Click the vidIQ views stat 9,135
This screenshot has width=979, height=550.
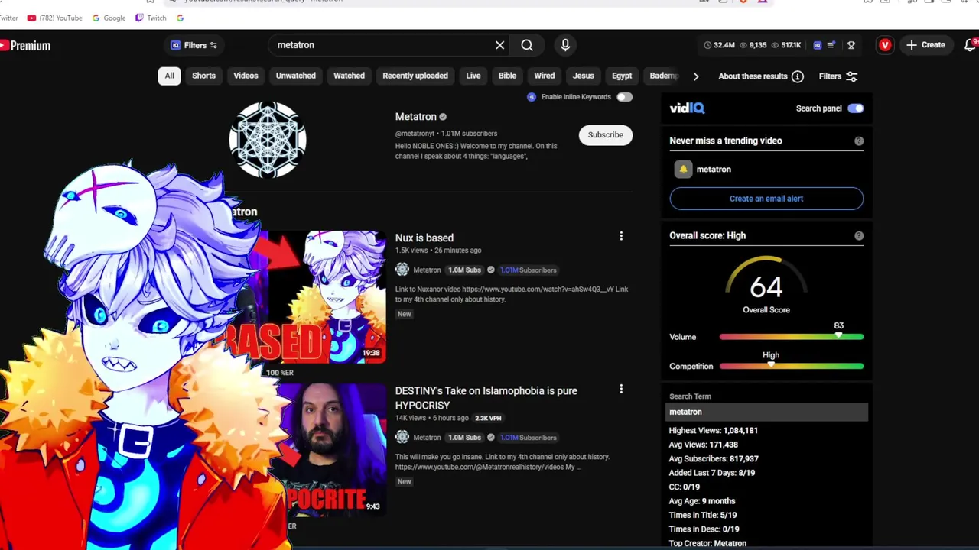753,45
